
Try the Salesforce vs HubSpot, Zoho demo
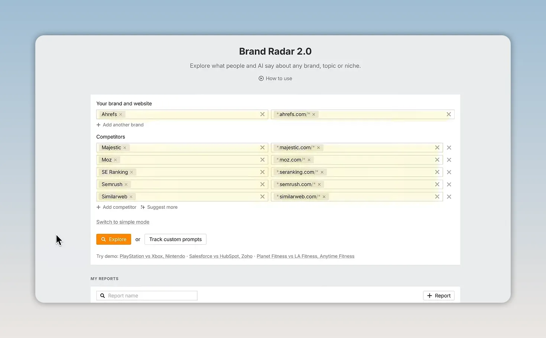(221, 256)
